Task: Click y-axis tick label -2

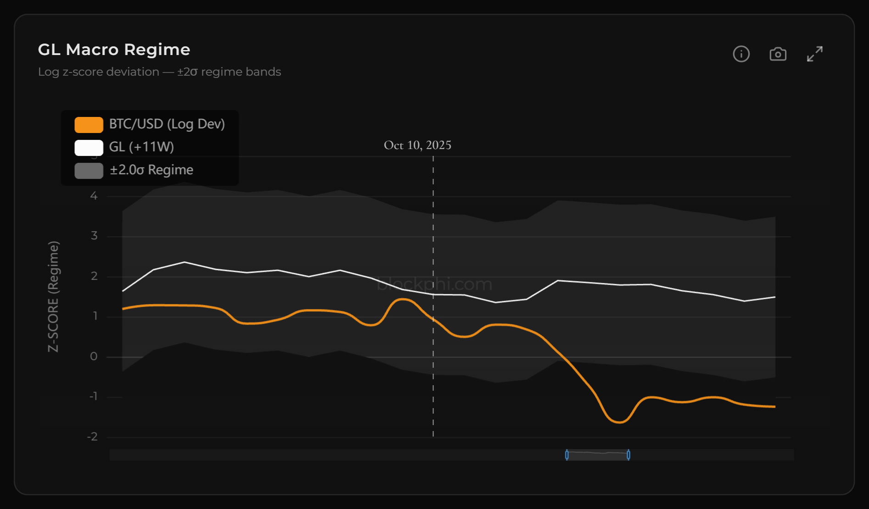Action: click(x=92, y=437)
